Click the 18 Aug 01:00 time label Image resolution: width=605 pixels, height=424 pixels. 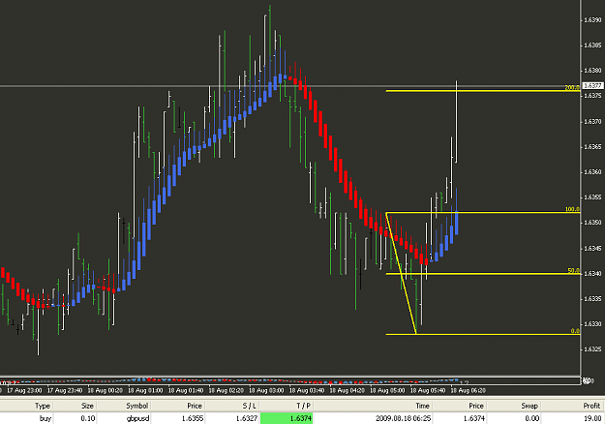tap(145, 390)
